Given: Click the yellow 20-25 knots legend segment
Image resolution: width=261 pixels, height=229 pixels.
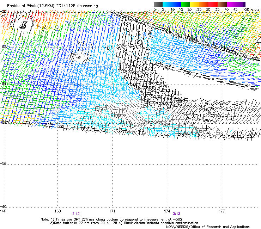Looking at the screenshot, I should (x=195, y=4).
